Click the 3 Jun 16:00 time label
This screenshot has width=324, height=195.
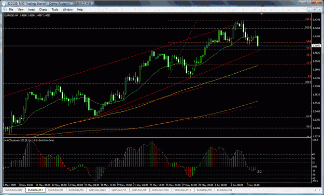tap(253, 185)
